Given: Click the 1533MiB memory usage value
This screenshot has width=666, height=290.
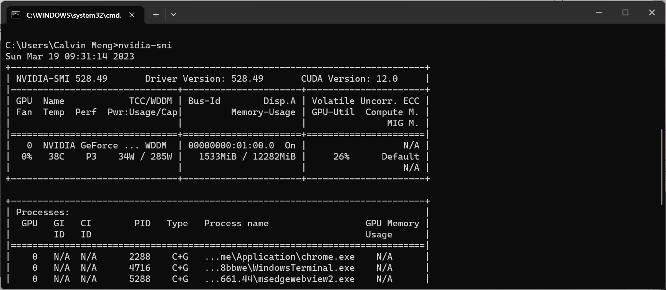Looking at the screenshot, I should (x=217, y=157).
